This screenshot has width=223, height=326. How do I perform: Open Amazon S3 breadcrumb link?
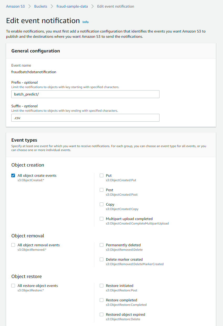pos(15,6)
